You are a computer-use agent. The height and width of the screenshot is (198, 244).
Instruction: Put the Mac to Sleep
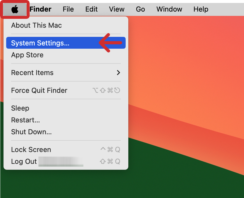point(20,108)
